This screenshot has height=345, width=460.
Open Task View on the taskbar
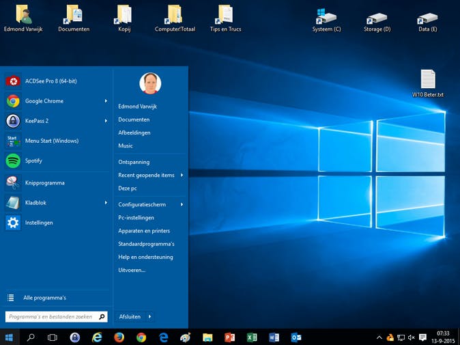(x=53, y=337)
